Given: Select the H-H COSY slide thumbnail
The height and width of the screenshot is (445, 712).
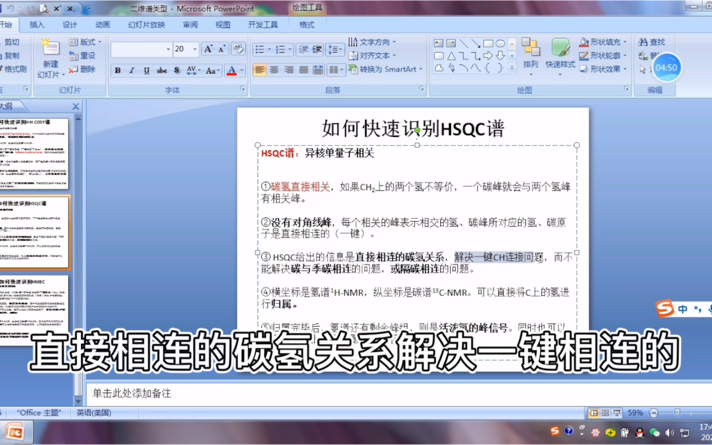Looking at the screenshot, I should (34, 153).
